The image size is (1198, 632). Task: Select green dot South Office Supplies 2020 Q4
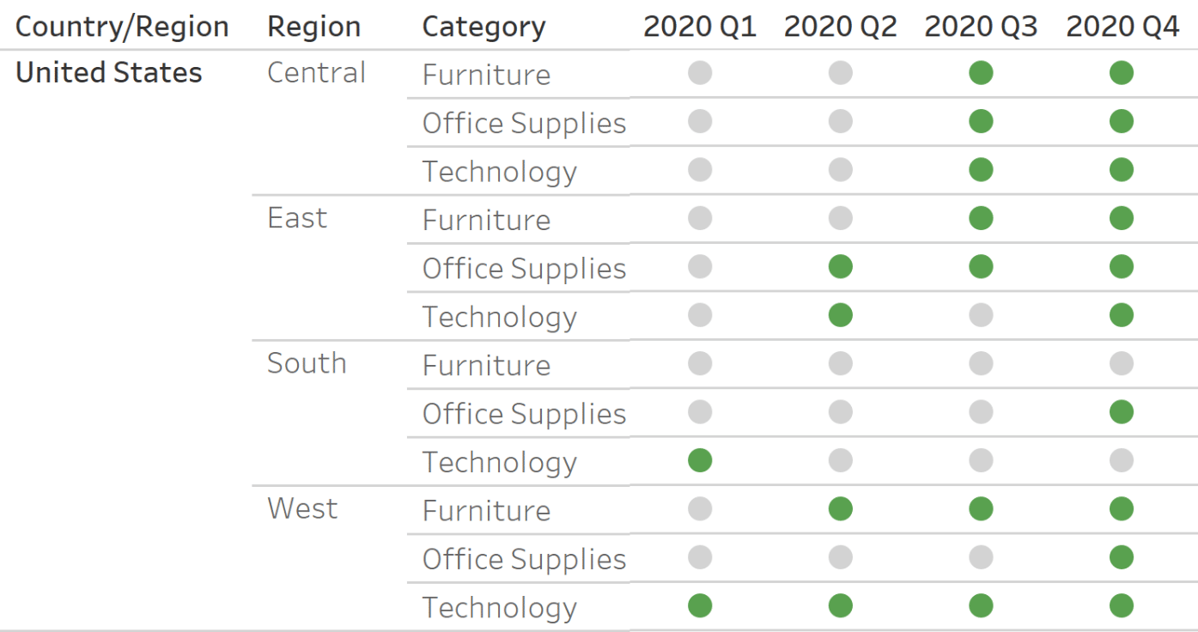(1122, 413)
